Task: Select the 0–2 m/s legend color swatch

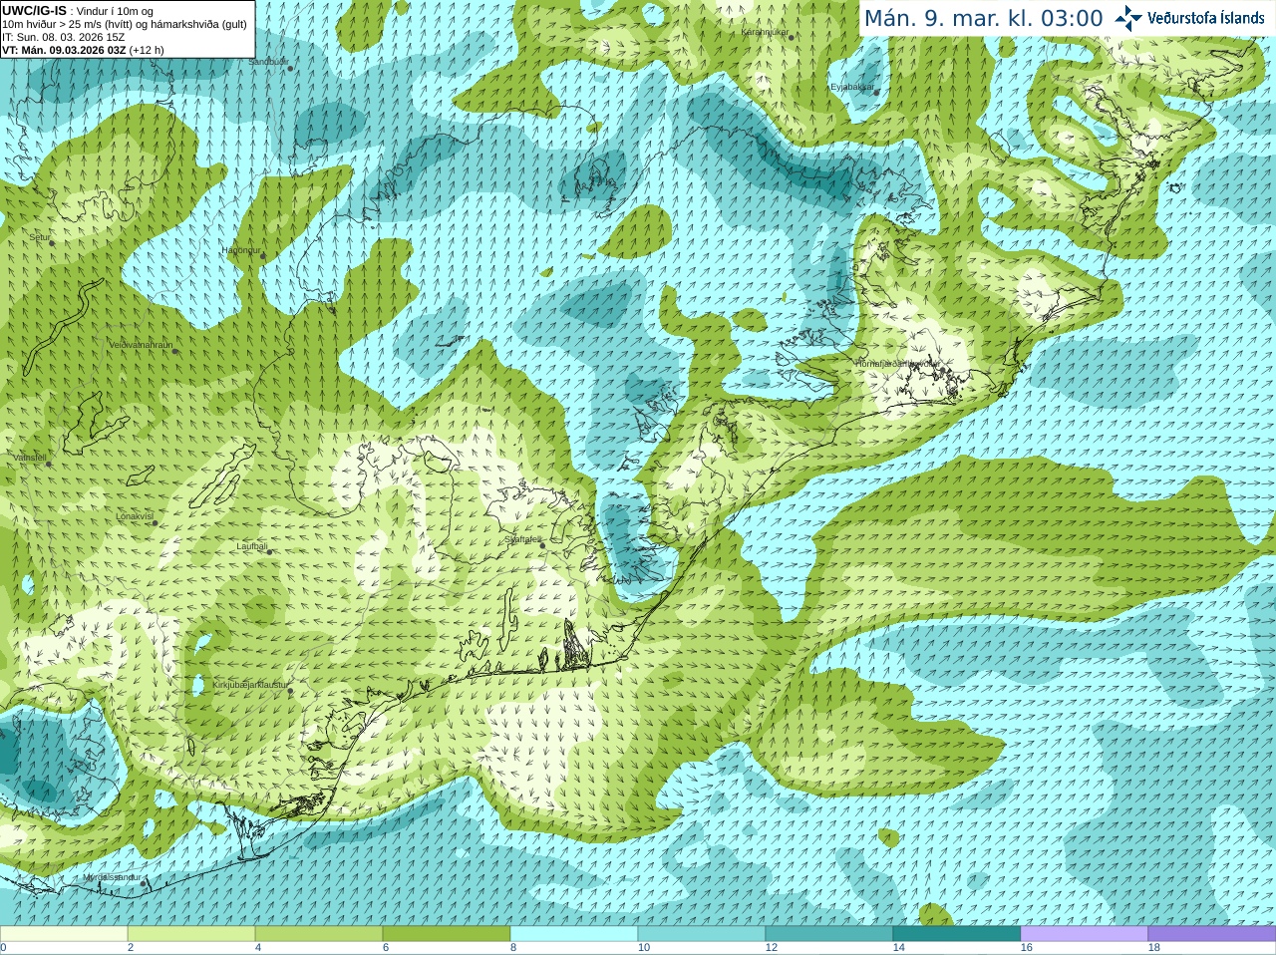Action: coord(64,934)
